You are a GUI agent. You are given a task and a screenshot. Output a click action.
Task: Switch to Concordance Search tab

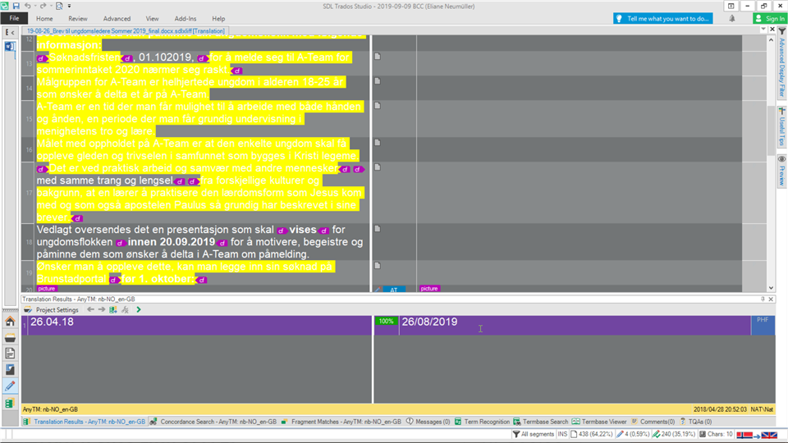213,422
